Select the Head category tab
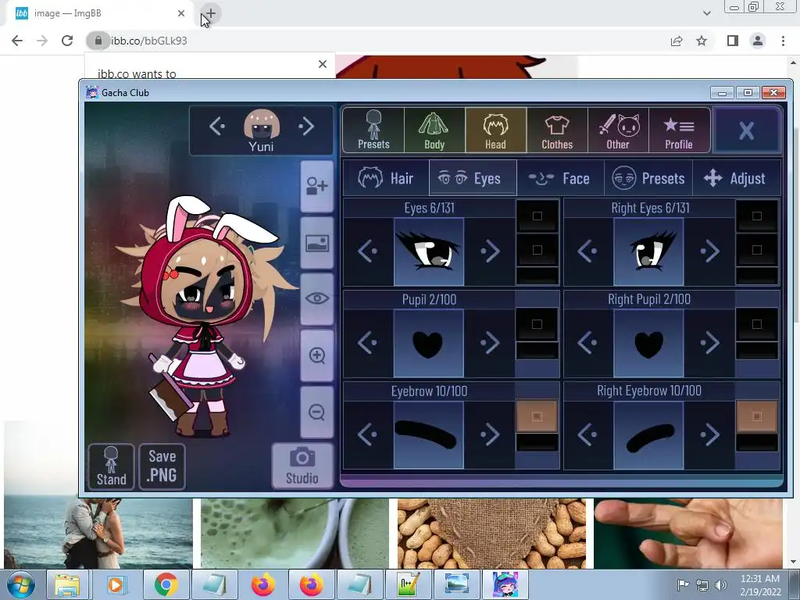This screenshot has height=600, width=800. 495,130
